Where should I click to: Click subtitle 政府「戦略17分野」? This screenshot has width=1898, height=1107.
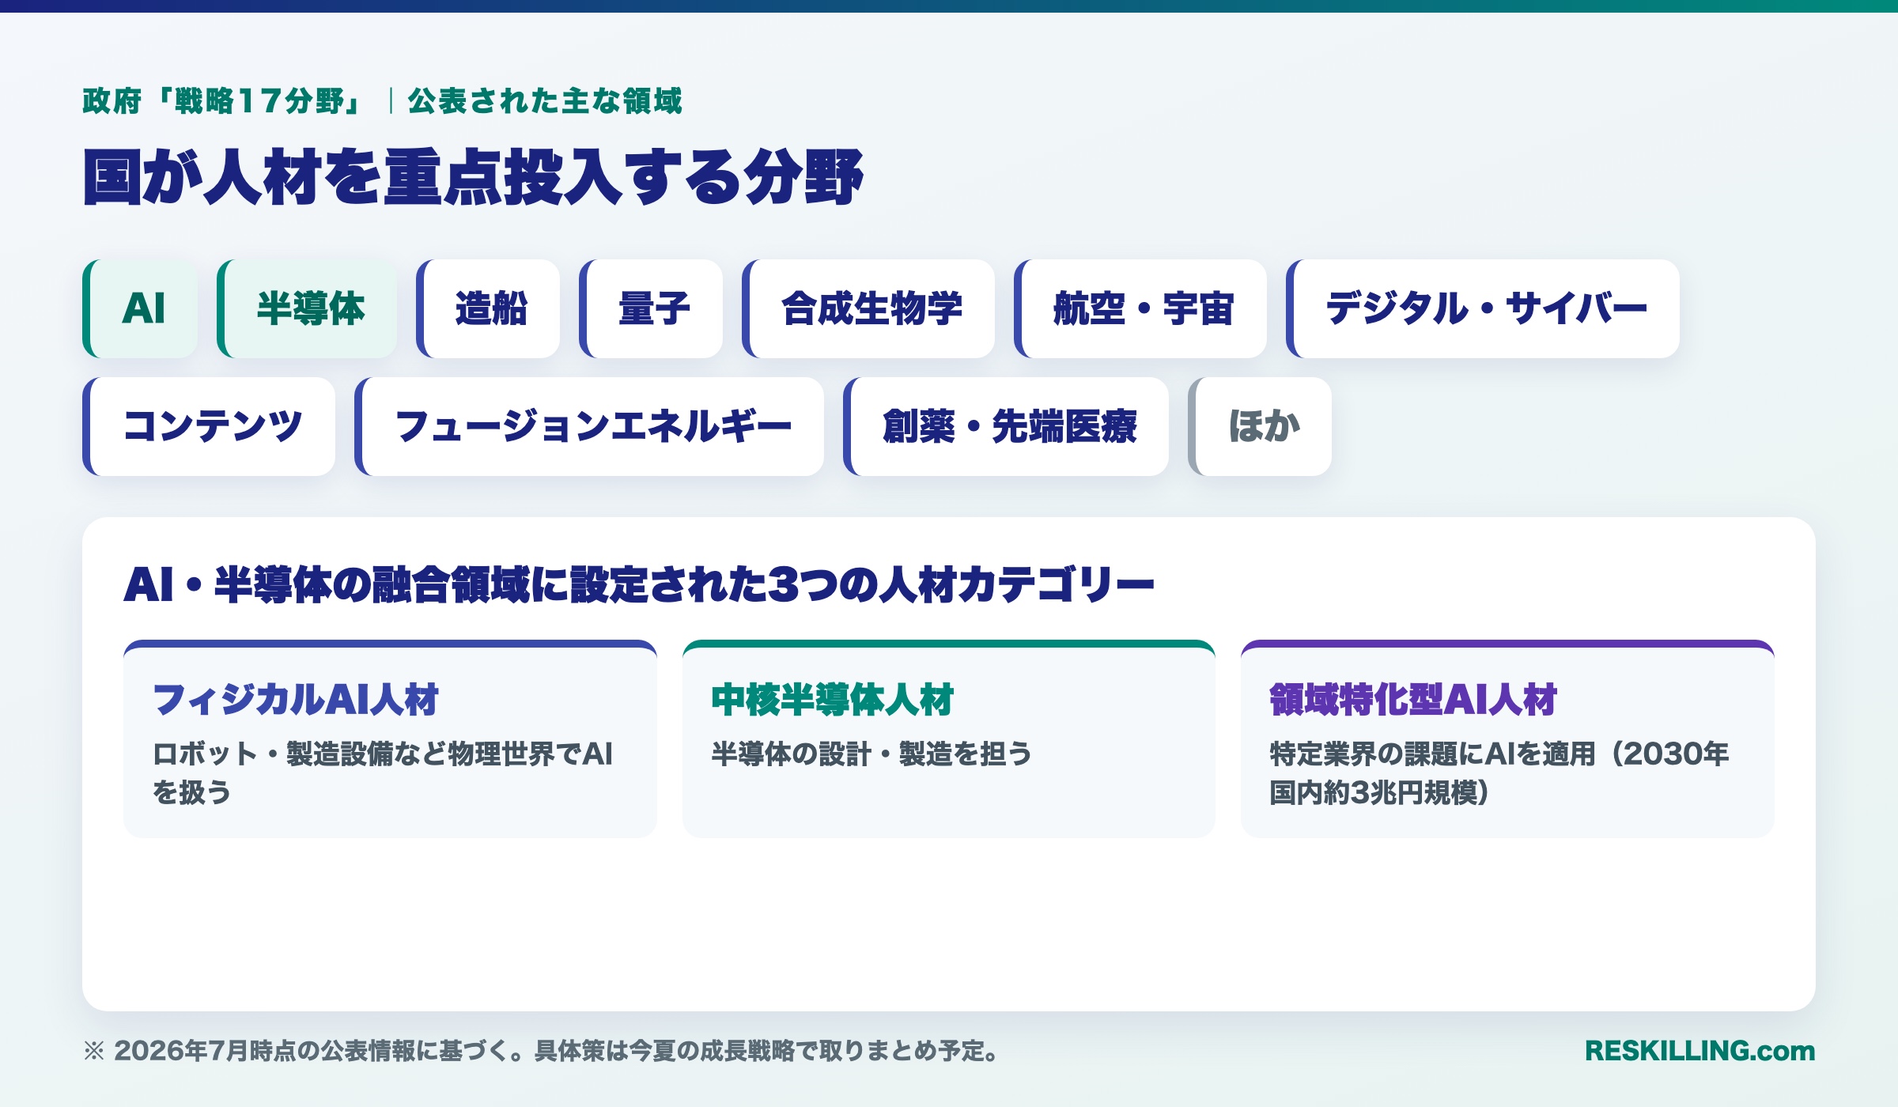click(x=224, y=101)
